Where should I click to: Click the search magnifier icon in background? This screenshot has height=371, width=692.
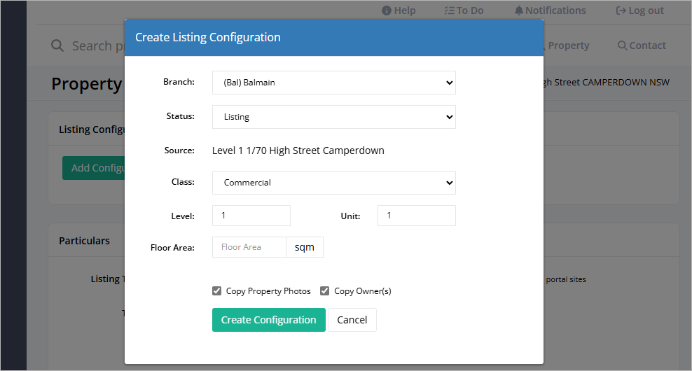coord(57,45)
